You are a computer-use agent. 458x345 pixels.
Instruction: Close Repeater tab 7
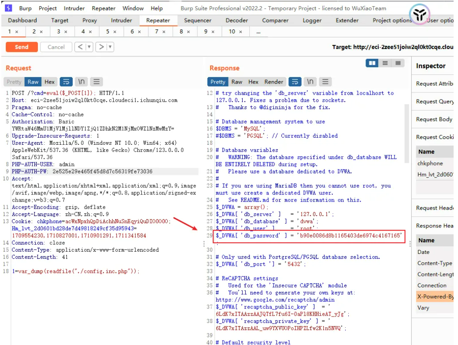pos(164,32)
